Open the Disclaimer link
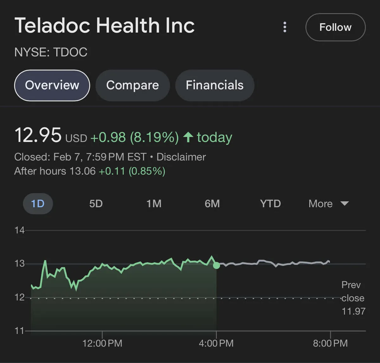The image size is (380, 363). tap(181, 157)
